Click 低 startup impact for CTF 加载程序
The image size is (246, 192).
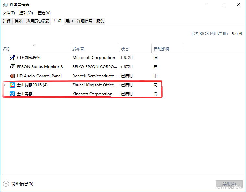click(155, 58)
